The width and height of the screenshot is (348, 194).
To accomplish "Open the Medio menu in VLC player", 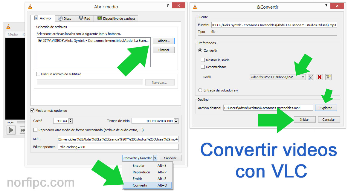I will (x=13, y=34).
